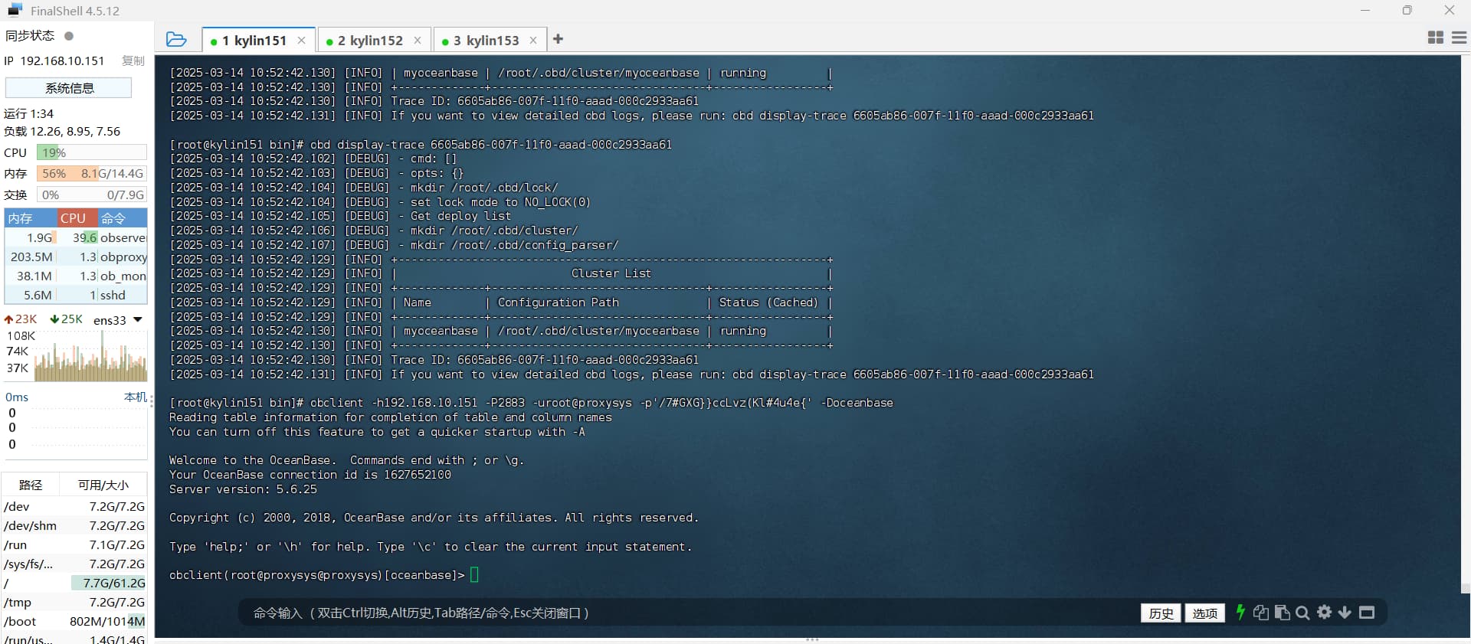Click the 系统信息 system info button
This screenshot has width=1471, height=644.
pyautogui.click(x=69, y=88)
